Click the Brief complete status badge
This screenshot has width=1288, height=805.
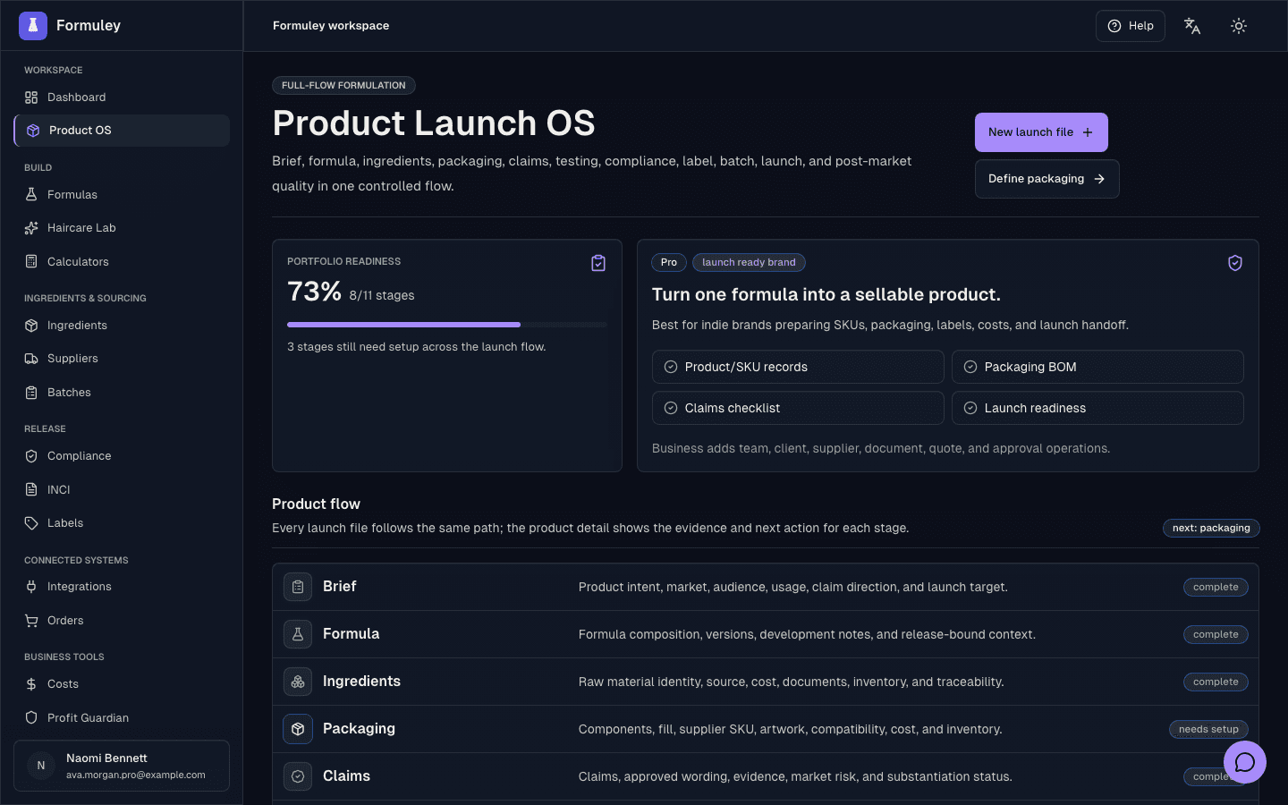1216,587
